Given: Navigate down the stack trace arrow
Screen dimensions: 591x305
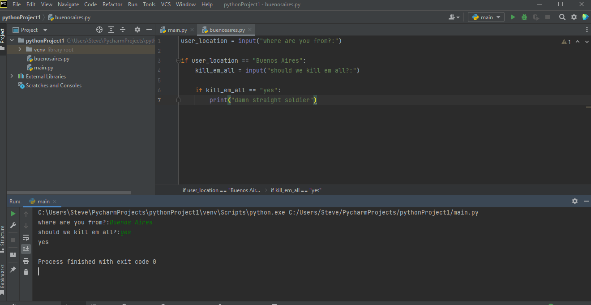Looking at the screenshot, I should pos(26,226).
